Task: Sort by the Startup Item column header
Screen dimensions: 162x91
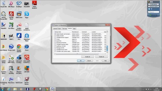Action: (63, 32)
